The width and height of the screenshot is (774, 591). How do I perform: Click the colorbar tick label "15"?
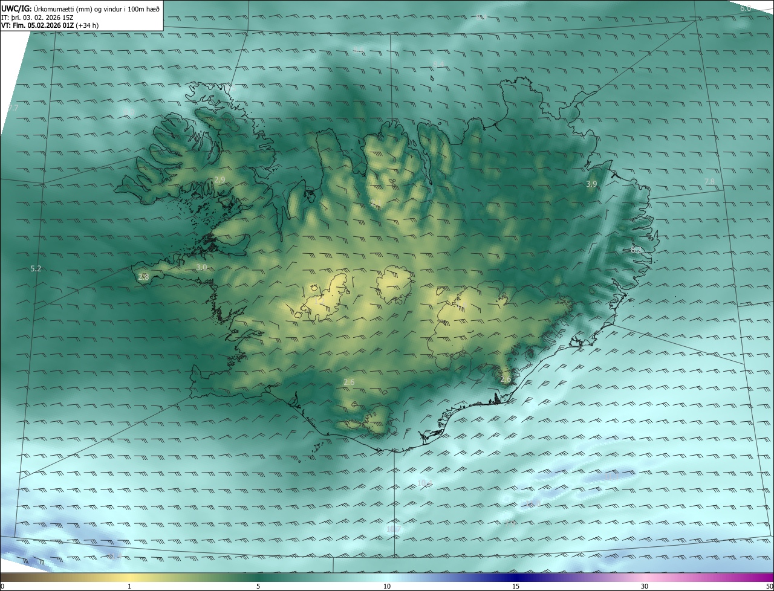pos(516,586)
